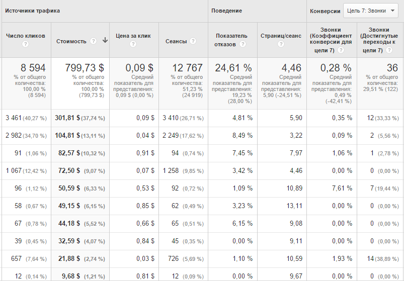This screenshot has height=281, width=404.
Task: Select the Источники трафика group header
Action: [x=33, y=11]
